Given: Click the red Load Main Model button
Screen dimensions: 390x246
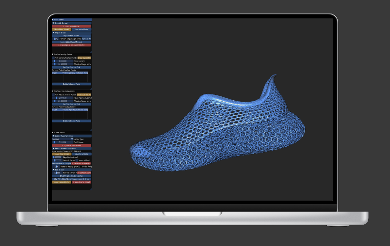Looking at the screenshot, I should [71, 26].
